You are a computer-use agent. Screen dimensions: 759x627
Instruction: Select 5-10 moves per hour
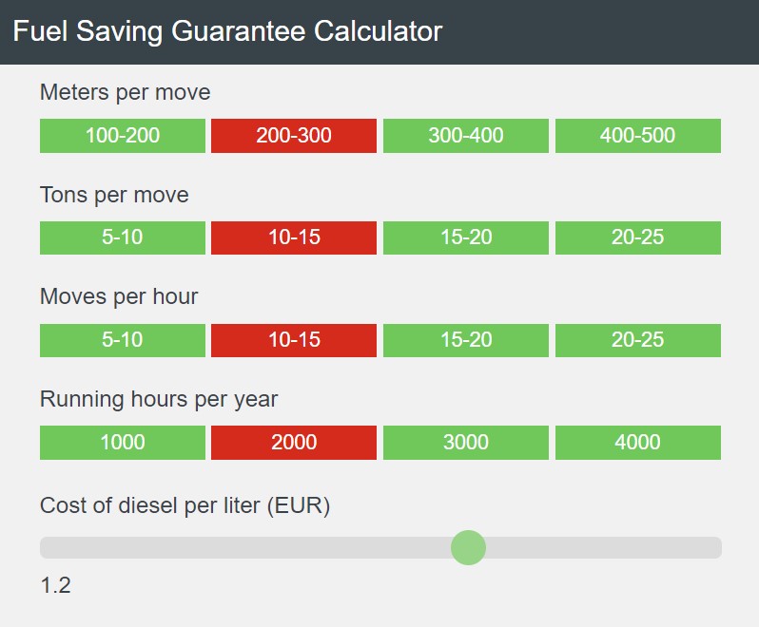tap(123, 340)
